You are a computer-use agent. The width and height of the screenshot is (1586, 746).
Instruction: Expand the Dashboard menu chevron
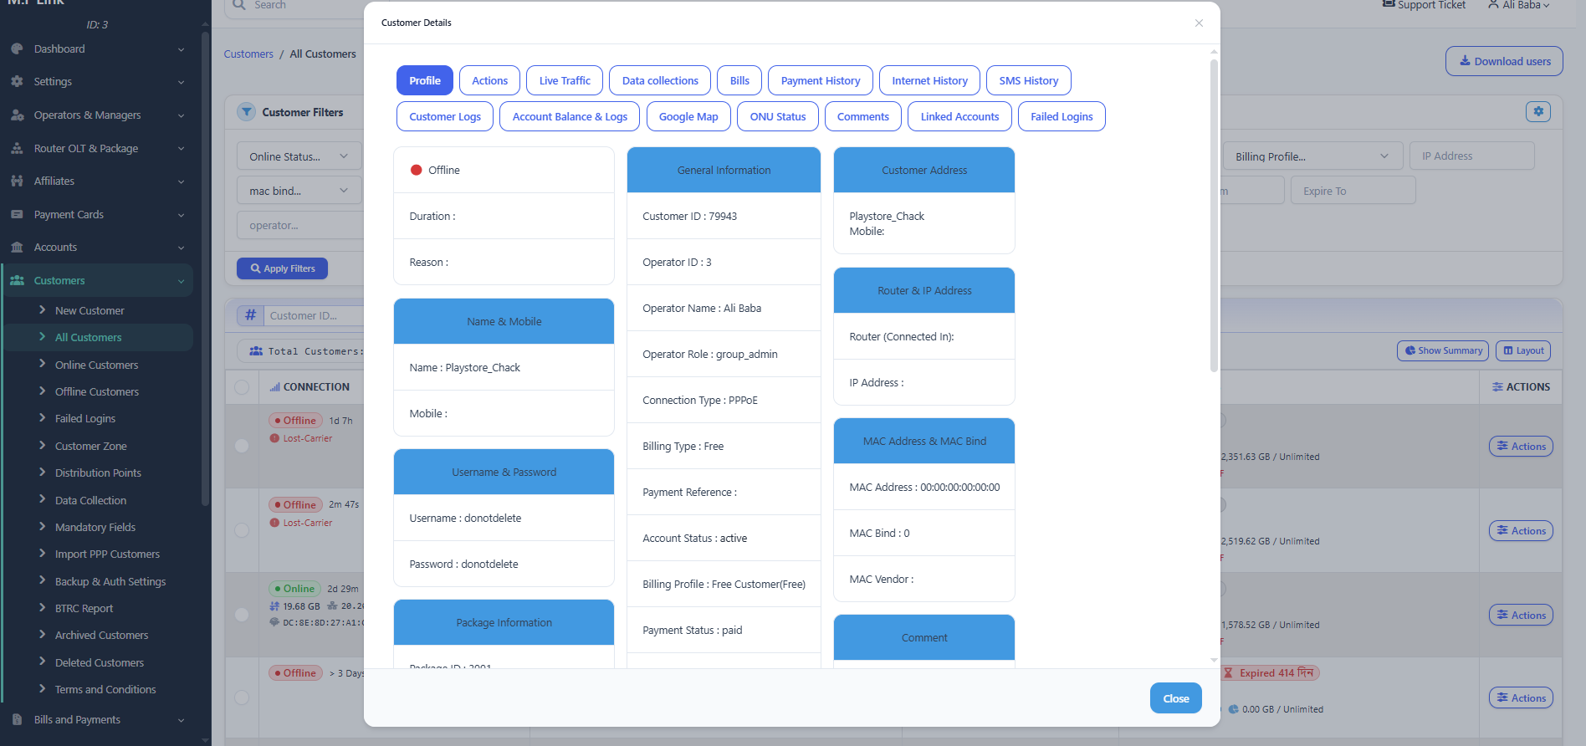pyautogui.click(x=182, y=49)
